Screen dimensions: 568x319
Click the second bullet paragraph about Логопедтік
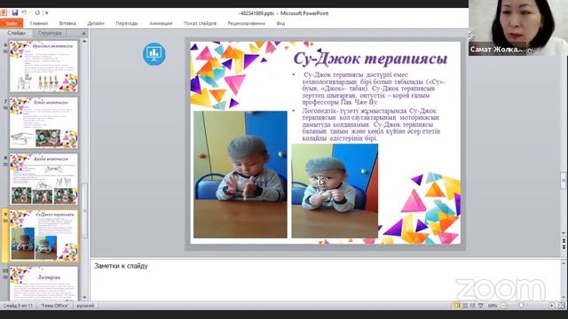coord(371,124)
